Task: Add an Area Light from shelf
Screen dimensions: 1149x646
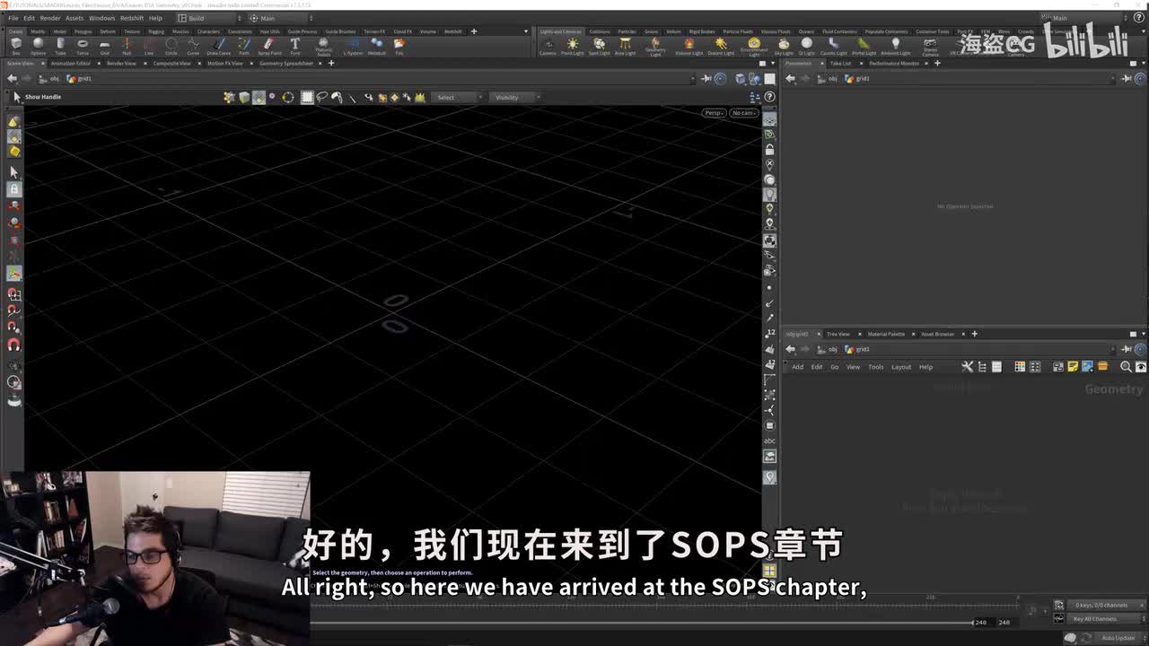Action: pos(625,46)
